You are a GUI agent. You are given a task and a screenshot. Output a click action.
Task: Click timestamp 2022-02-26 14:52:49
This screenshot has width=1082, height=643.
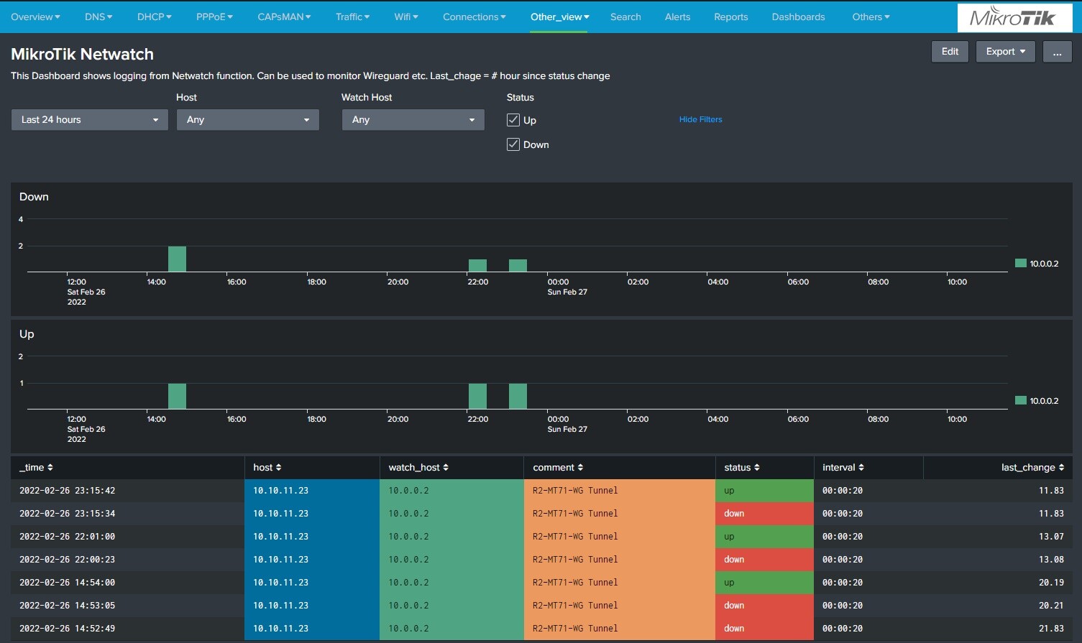pos(67,629)
